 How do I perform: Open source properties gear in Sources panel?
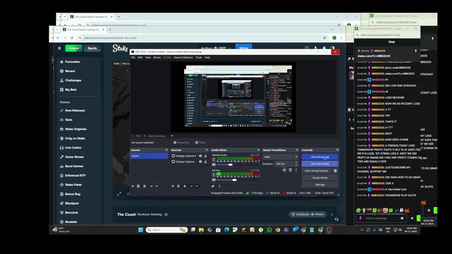[185, 186]
